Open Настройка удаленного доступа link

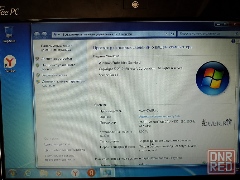coord(58,67)
